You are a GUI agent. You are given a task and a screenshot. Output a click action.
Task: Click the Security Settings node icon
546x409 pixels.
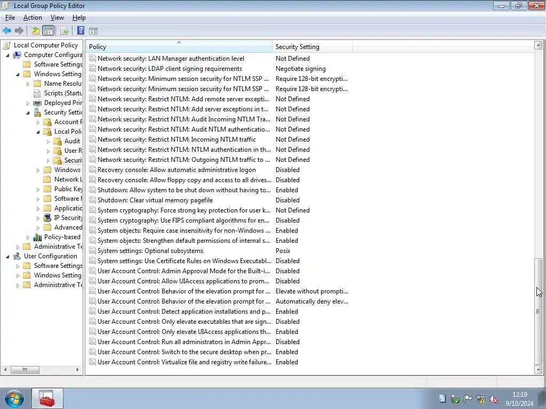tap(37, 112)
